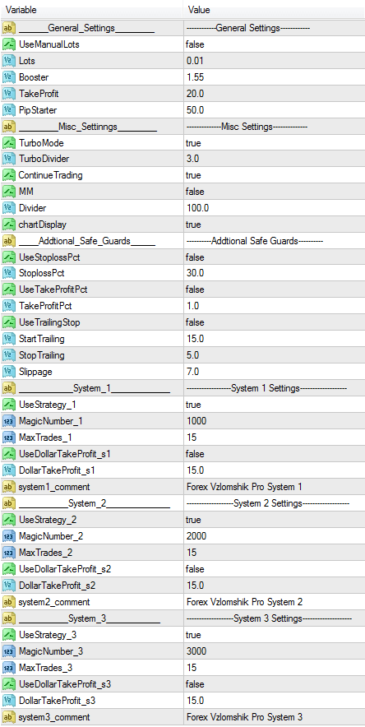Click the Booster variable type icon
This screenshot has width=365, height=727.
tap(9, 77)
